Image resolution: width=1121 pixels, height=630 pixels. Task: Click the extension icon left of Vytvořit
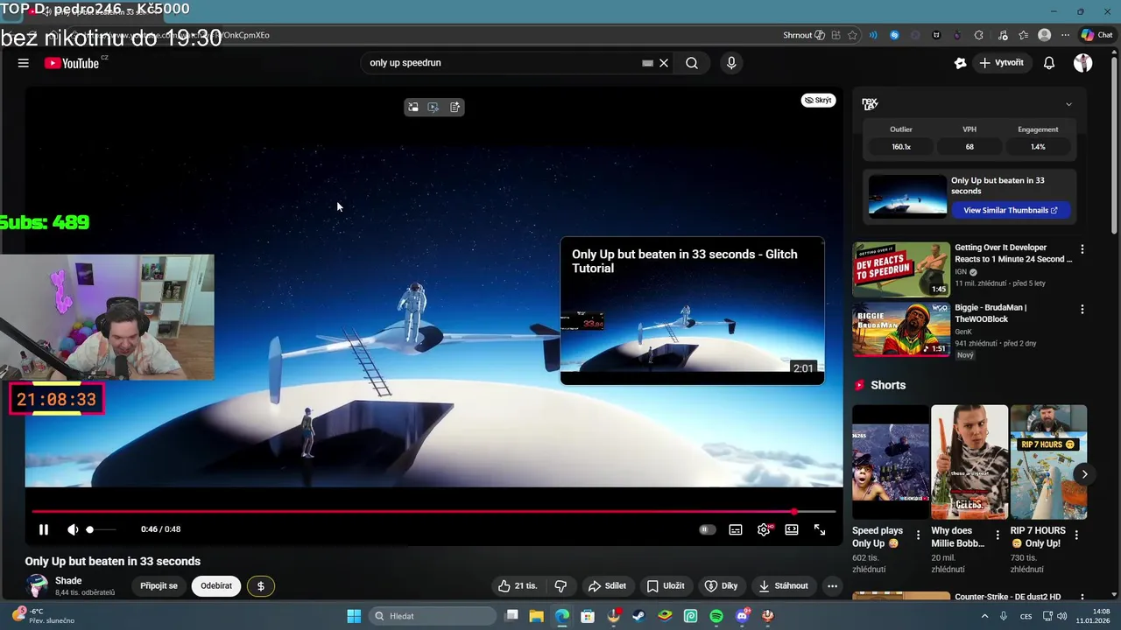(961, 63)
